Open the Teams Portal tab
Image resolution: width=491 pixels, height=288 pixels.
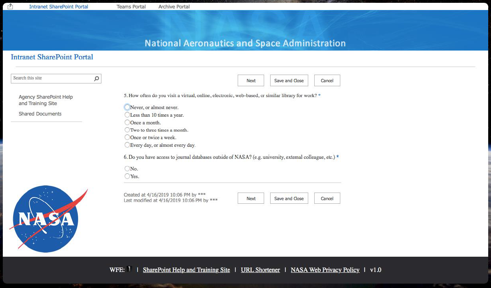coord(131,7)
